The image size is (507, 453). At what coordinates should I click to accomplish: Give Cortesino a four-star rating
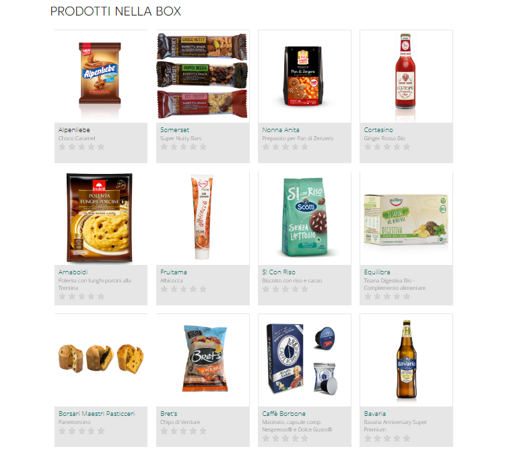(397, 147)
